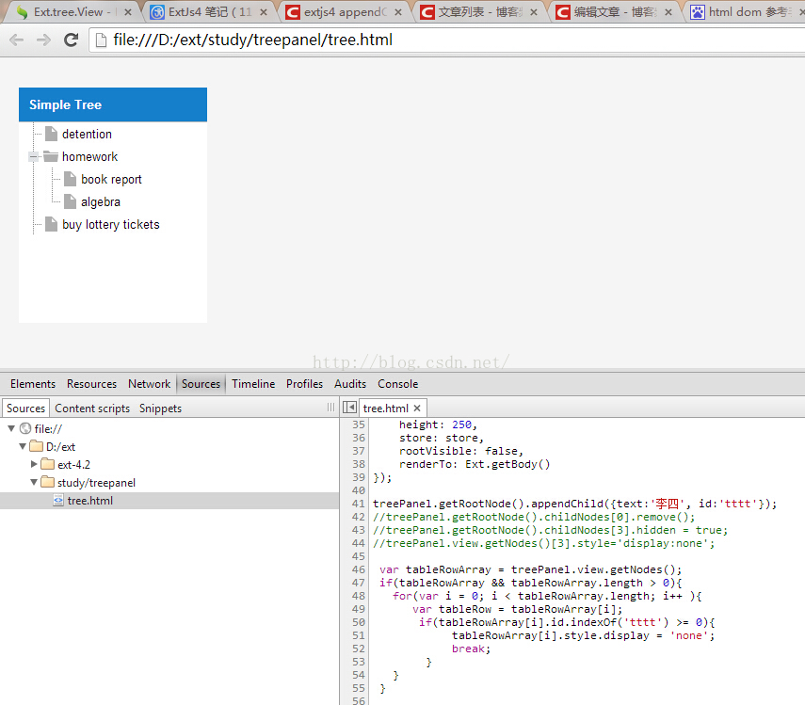Click the 'break;' statement on line 52
Image resolution: width=805 pixels, height=705 pixels.
point(471,649)
